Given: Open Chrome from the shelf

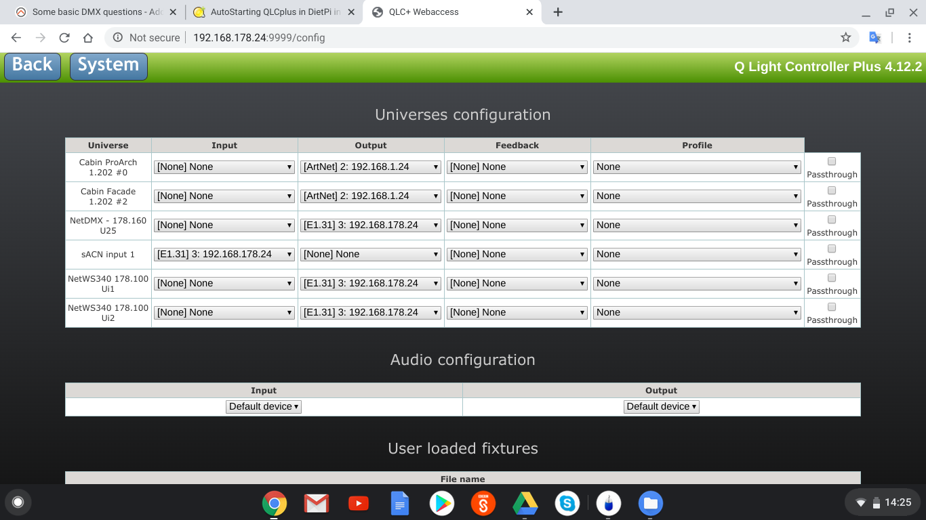Looking at the screenshot, I should [275, 503].
